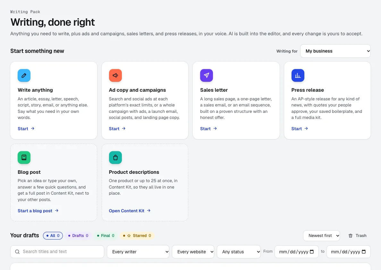Start a Press release

pos(300,129)
